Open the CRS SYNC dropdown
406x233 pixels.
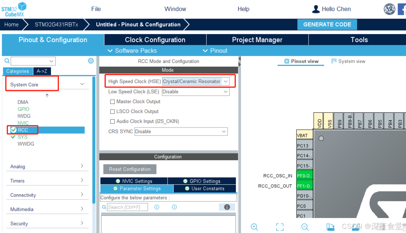click(x=181, y=132)
